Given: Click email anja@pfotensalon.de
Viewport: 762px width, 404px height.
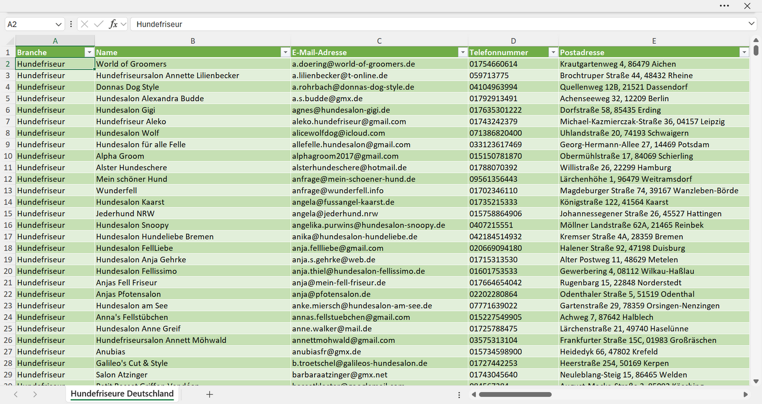Looking at the screenshot, I should point(380,294).
